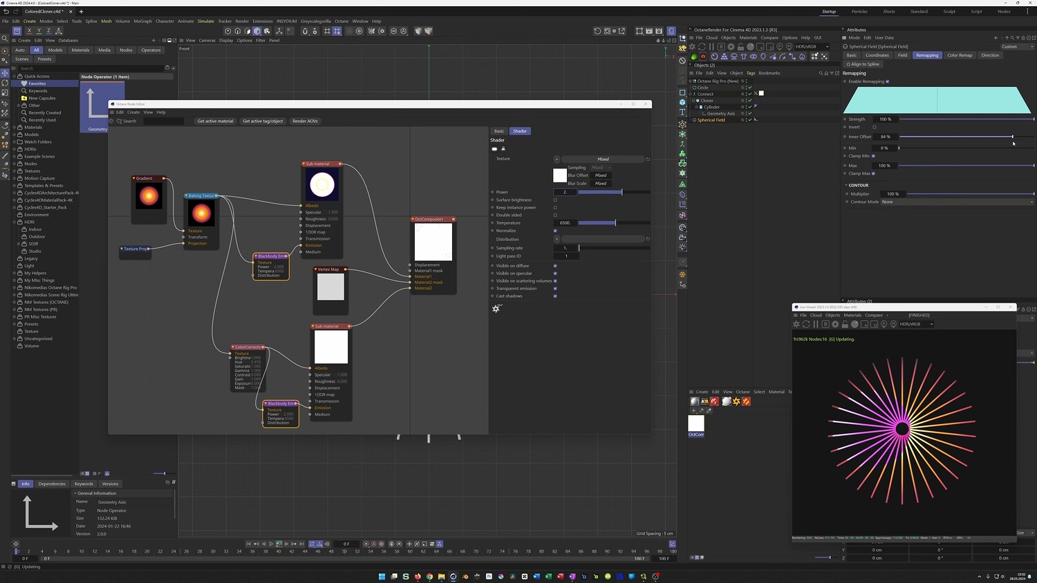The width and height of the screenshot is (1037, 583).
Task: Click the Text tool icon in right palette
Action: point(682,112)
